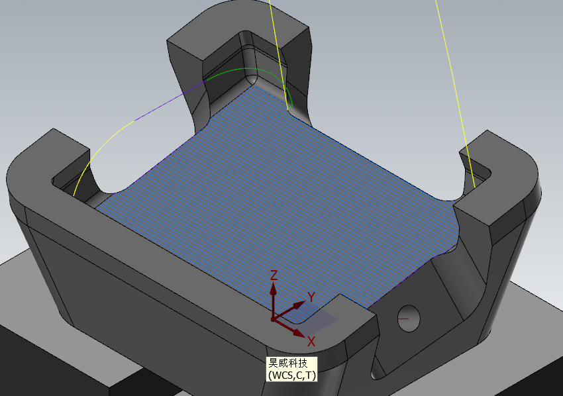Click the red Z axis label

pos(274,275)
